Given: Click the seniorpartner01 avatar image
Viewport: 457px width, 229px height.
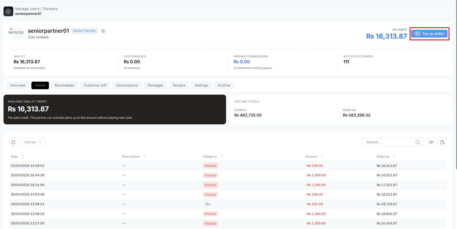Looking at the screenshot, I should point(16,34).
